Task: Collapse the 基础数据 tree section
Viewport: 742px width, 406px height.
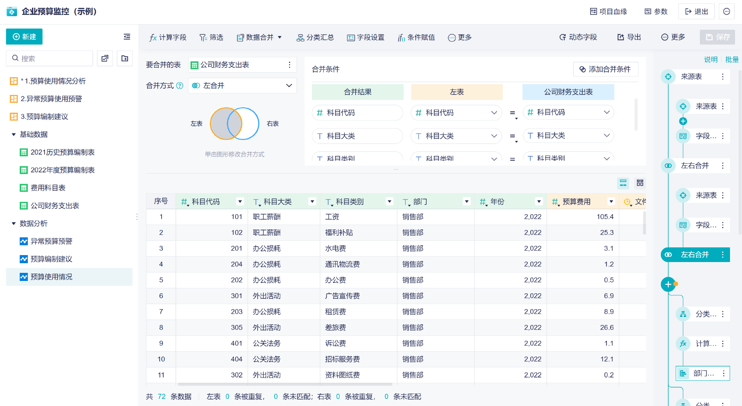Action: 14,134
